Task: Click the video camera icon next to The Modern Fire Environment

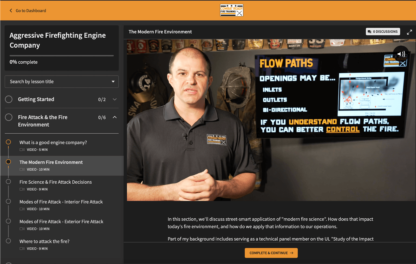Action: pyautogui.click(x=22, y=169)
